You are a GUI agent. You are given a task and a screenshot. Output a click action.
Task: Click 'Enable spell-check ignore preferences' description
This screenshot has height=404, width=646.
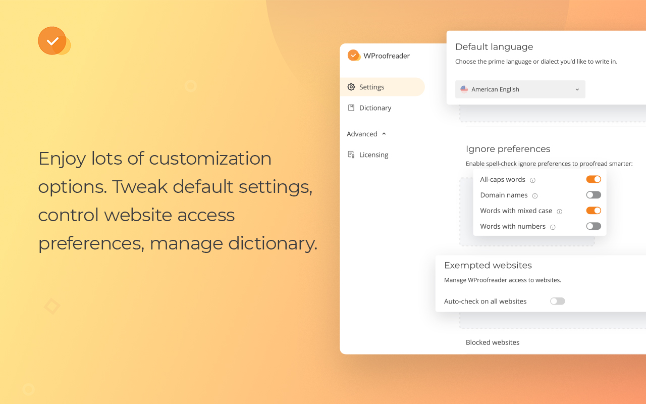[549, 164]
